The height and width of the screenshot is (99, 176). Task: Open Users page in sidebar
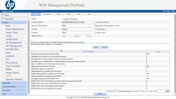(x=8, y=53)
